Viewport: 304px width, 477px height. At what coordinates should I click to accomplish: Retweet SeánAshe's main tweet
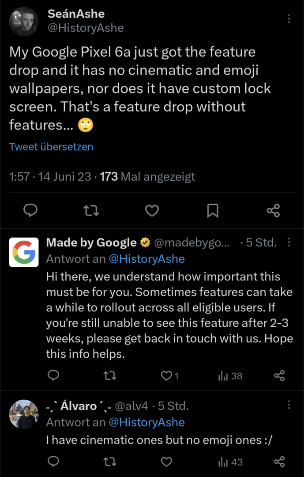(x=91, y=211)
